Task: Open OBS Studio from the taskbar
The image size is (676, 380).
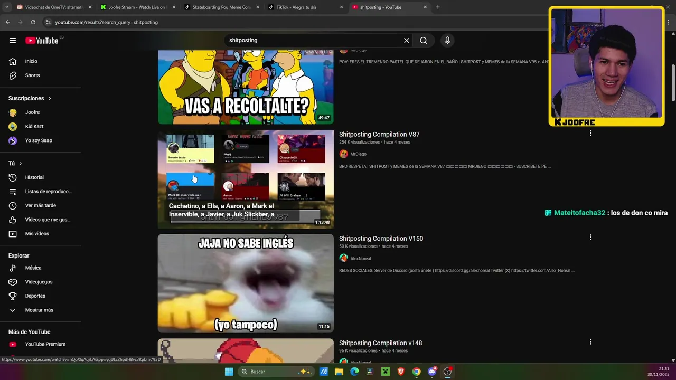Action: (x=447, y=372)
